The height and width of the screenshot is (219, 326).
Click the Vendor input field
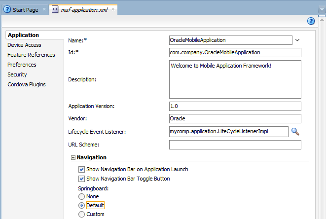[235, 118]
